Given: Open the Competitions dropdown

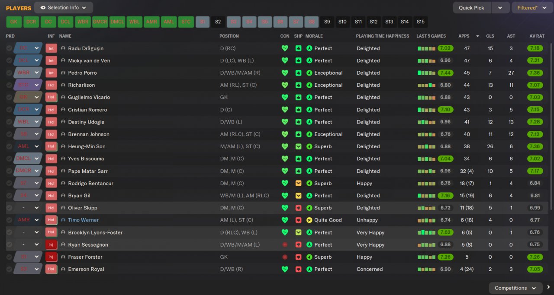Looking at the screenshot, I should [x=515, y=288].
